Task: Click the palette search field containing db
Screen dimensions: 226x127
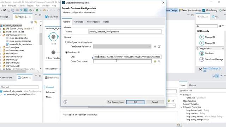Action: (x=207, y=26)
